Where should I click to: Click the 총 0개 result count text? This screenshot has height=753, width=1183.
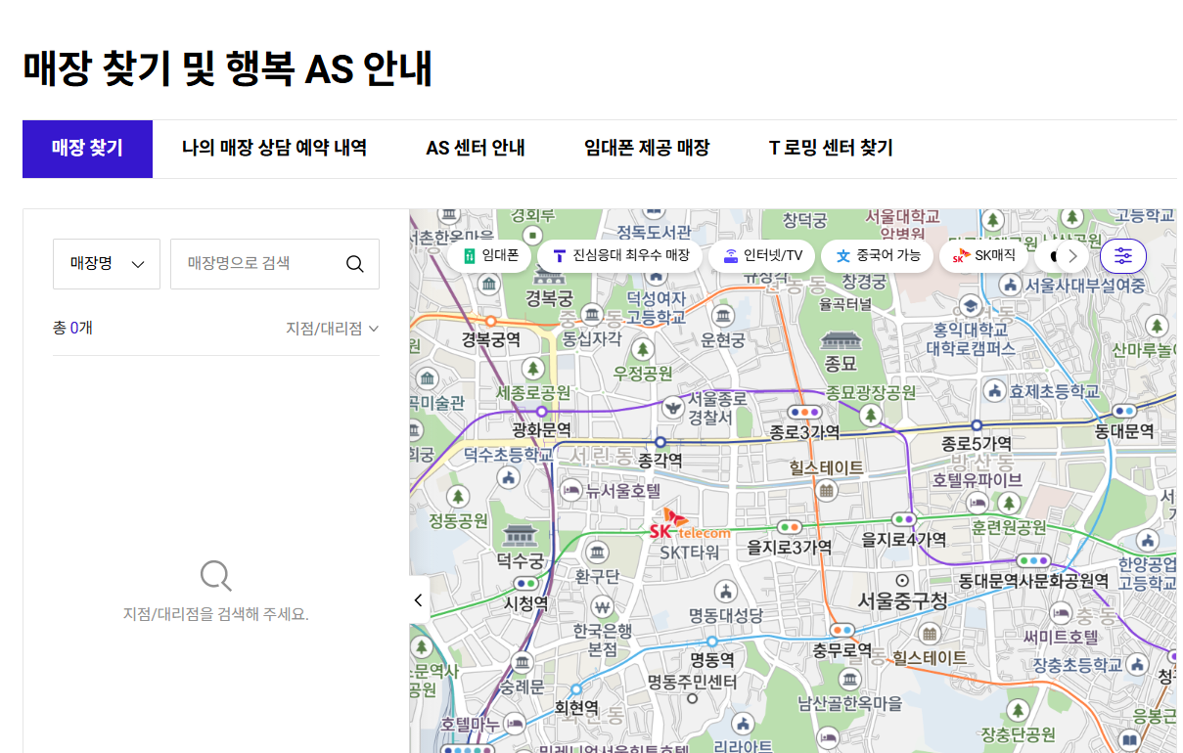click(x=72, y=329)
